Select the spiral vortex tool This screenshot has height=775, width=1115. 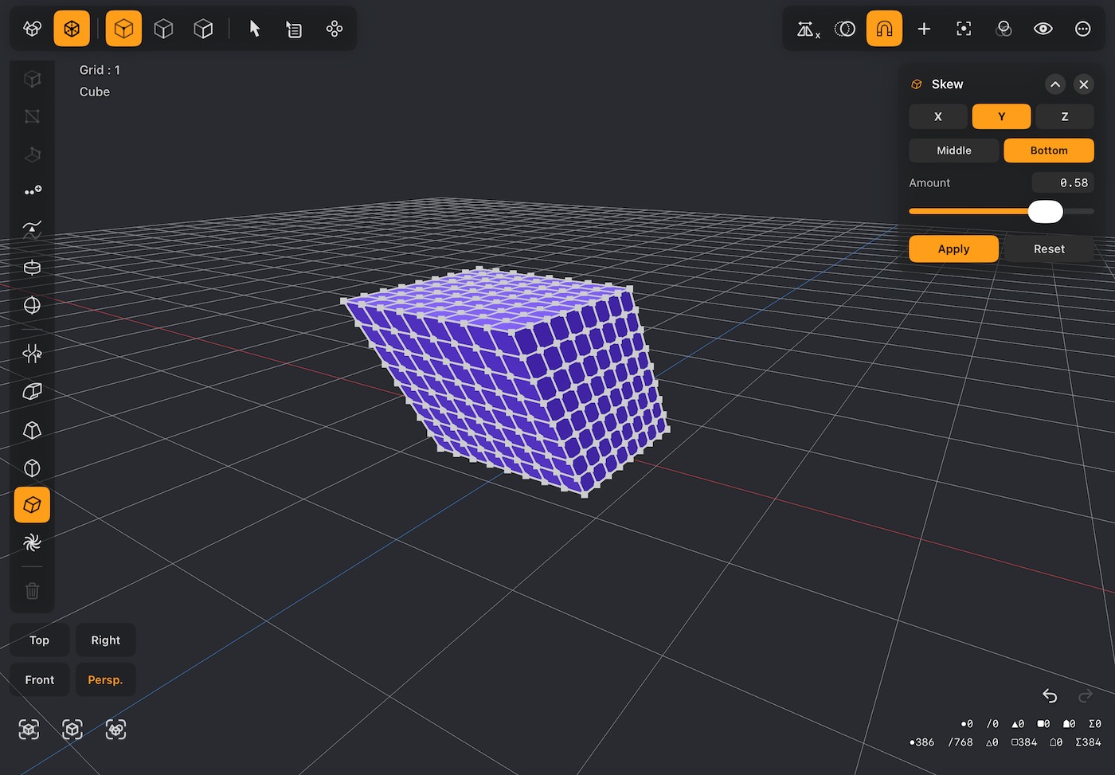coord(32,543)
